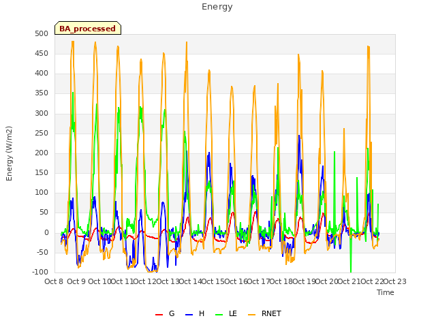Toggle the G series legend entry
This screenshot has width=436, height=327.
point(165,313)
